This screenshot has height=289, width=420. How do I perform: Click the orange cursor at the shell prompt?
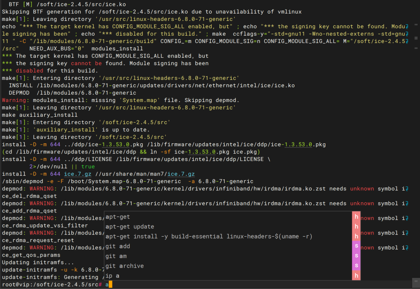pyautogui.click(x=110, y=284)
